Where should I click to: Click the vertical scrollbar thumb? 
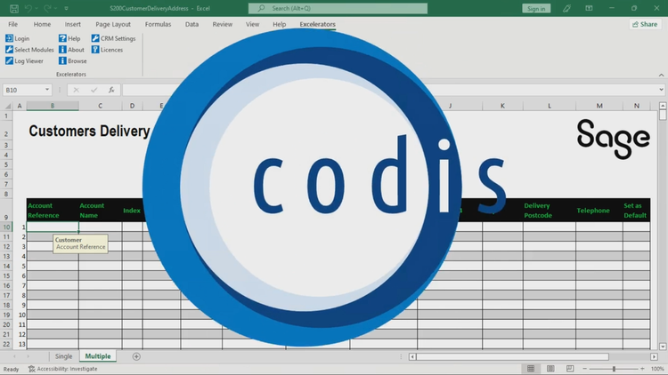[663, 115]
